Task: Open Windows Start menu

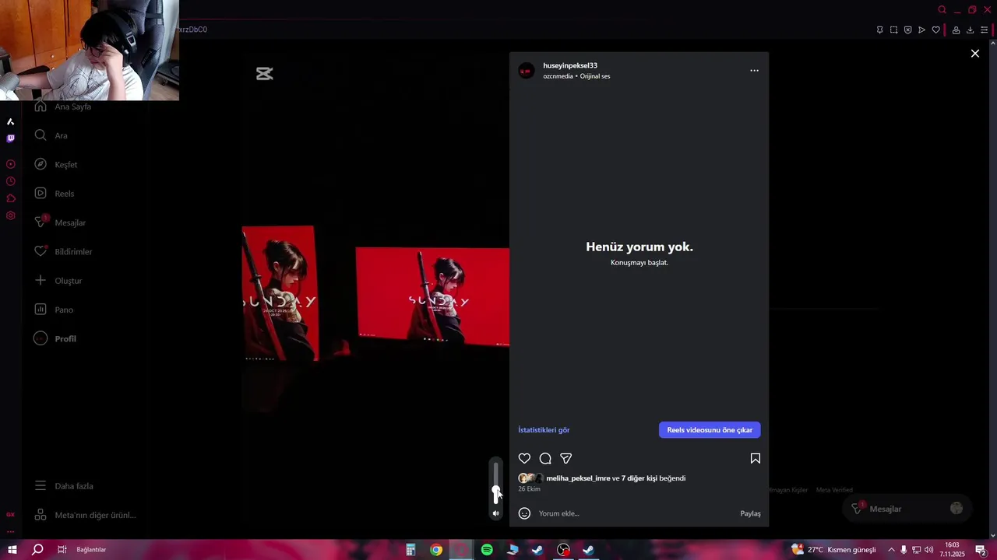Action: click(12, 550)
